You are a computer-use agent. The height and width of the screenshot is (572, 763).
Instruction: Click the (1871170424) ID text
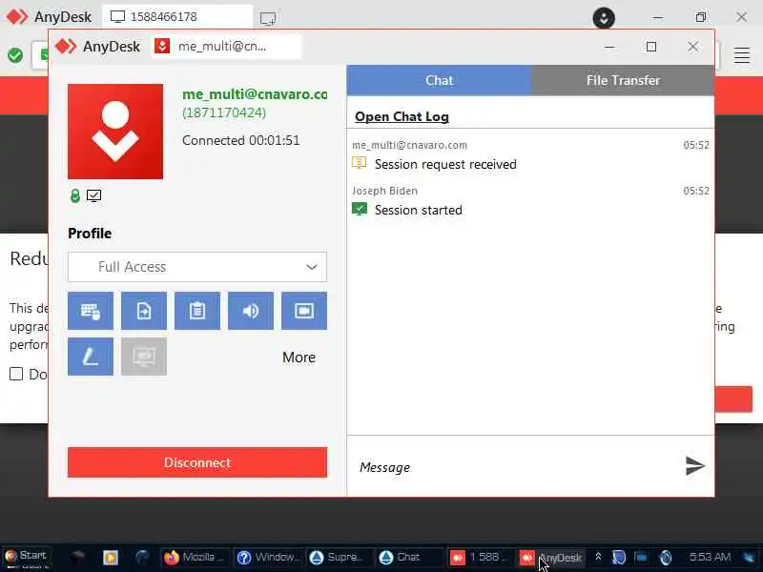click(224, 112)
